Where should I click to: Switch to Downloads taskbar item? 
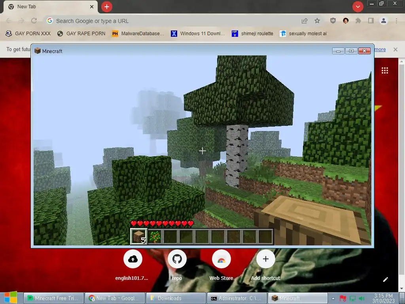pyautogui.click(x=176, y=298)
